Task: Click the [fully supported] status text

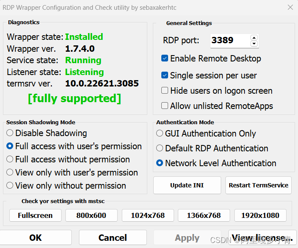Action: click(75, 98)
